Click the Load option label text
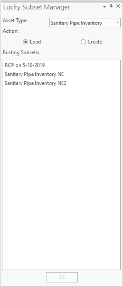This screenshot has height=287, width=123. point(35,42)
